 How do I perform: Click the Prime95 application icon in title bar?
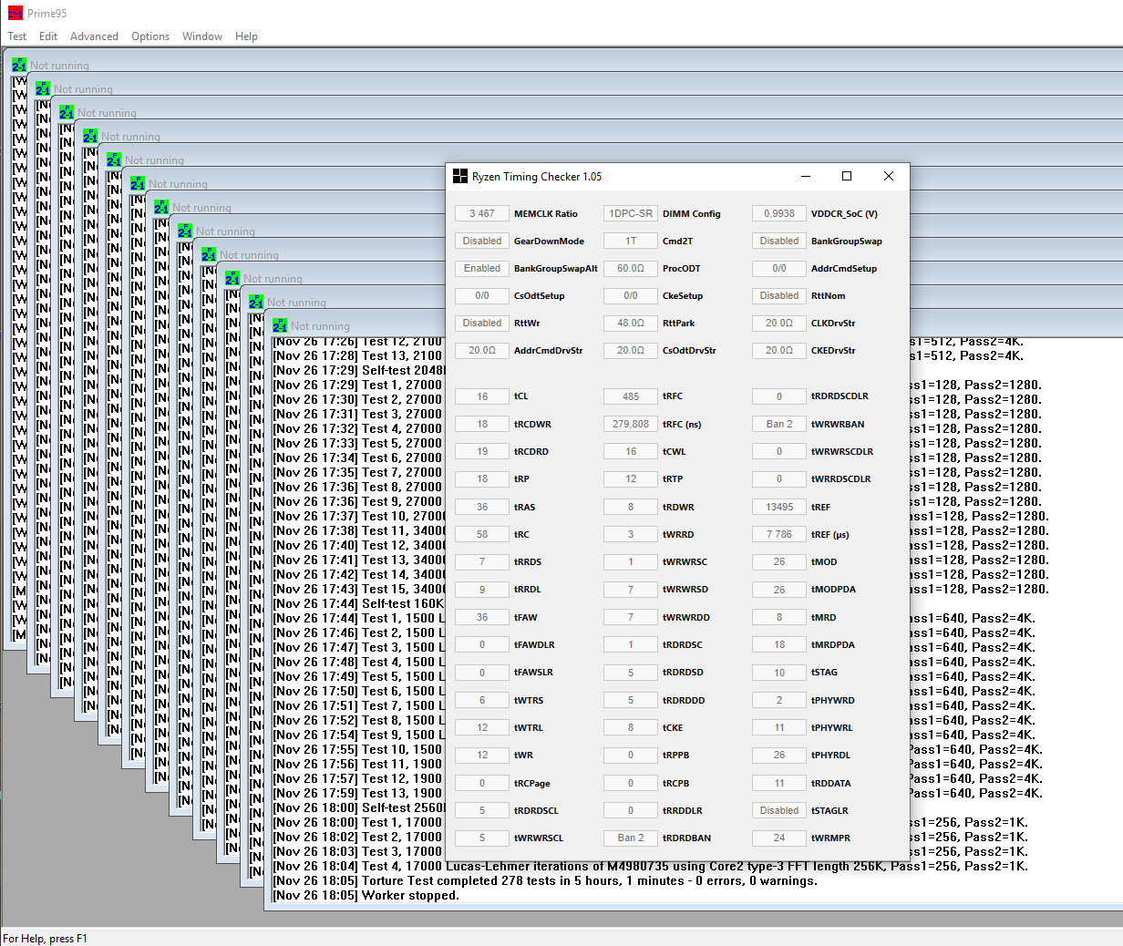(x=15, y=13)
